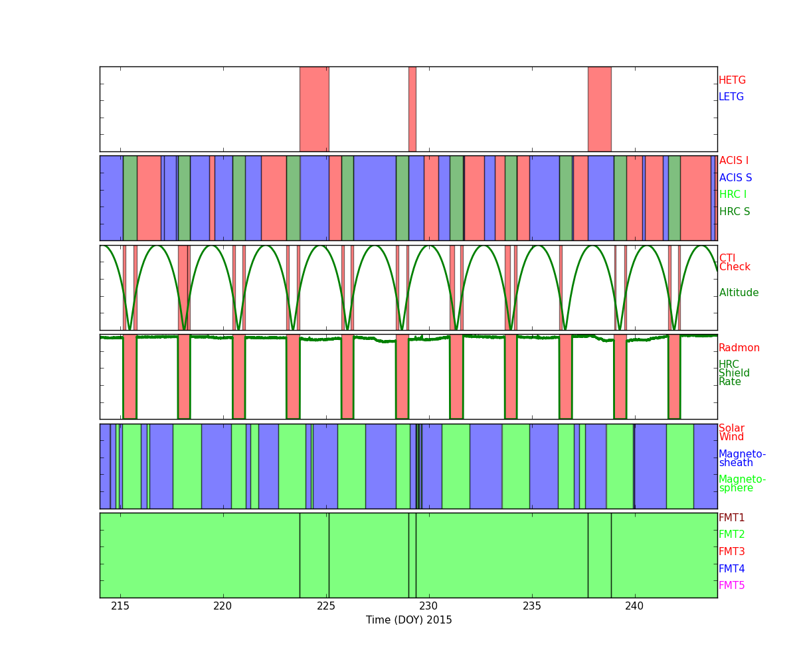797x664 pixels.
Task: Select the ACIS S legend text
Action: point(735,178)
